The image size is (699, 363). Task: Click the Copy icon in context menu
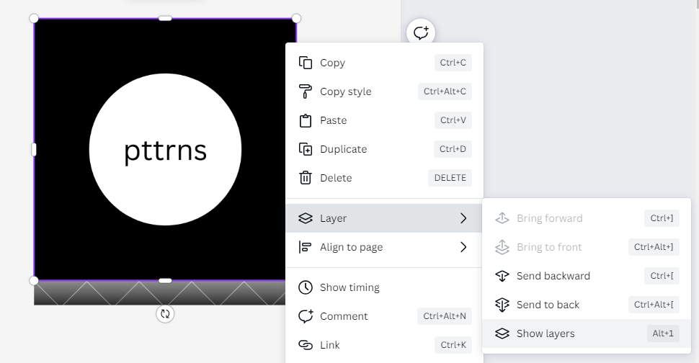click(x=306, y=63)
